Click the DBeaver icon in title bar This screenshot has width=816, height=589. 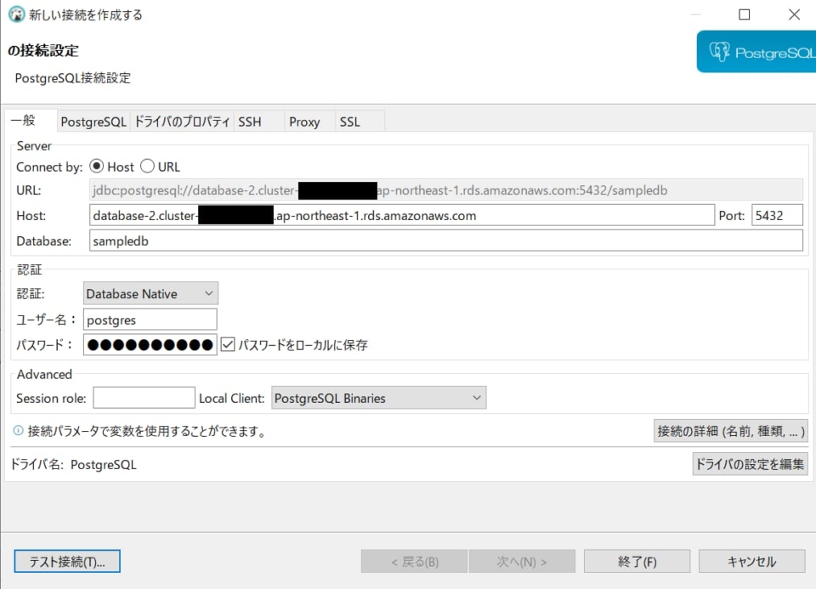point(16,14)
